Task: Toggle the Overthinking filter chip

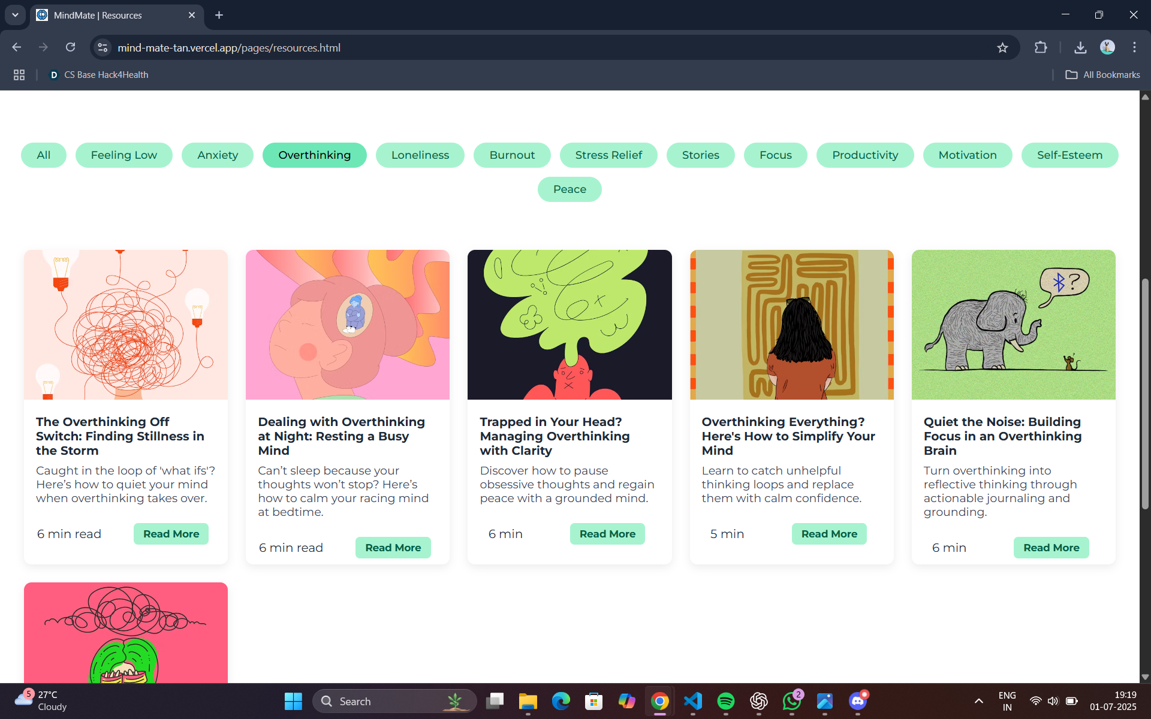Action: click(x=314, y=155)
